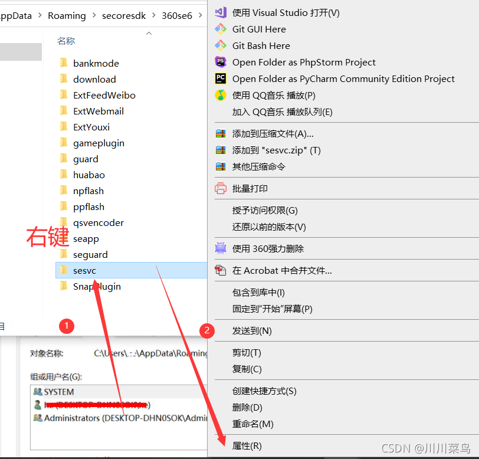Click the SYSTEM group icon in permissions list
This screenshot has width=479, height=459.
coord(38,392)
